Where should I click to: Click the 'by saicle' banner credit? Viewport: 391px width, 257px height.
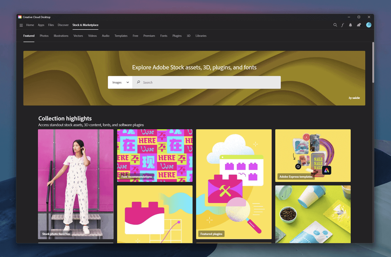coord(354,98)
